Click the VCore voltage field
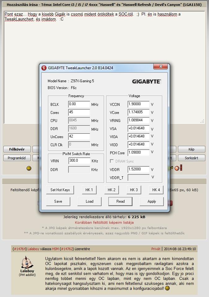209x297 pixels. 138,112
